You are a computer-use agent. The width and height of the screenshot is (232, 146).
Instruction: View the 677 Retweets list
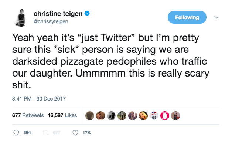tap(28, 115)
